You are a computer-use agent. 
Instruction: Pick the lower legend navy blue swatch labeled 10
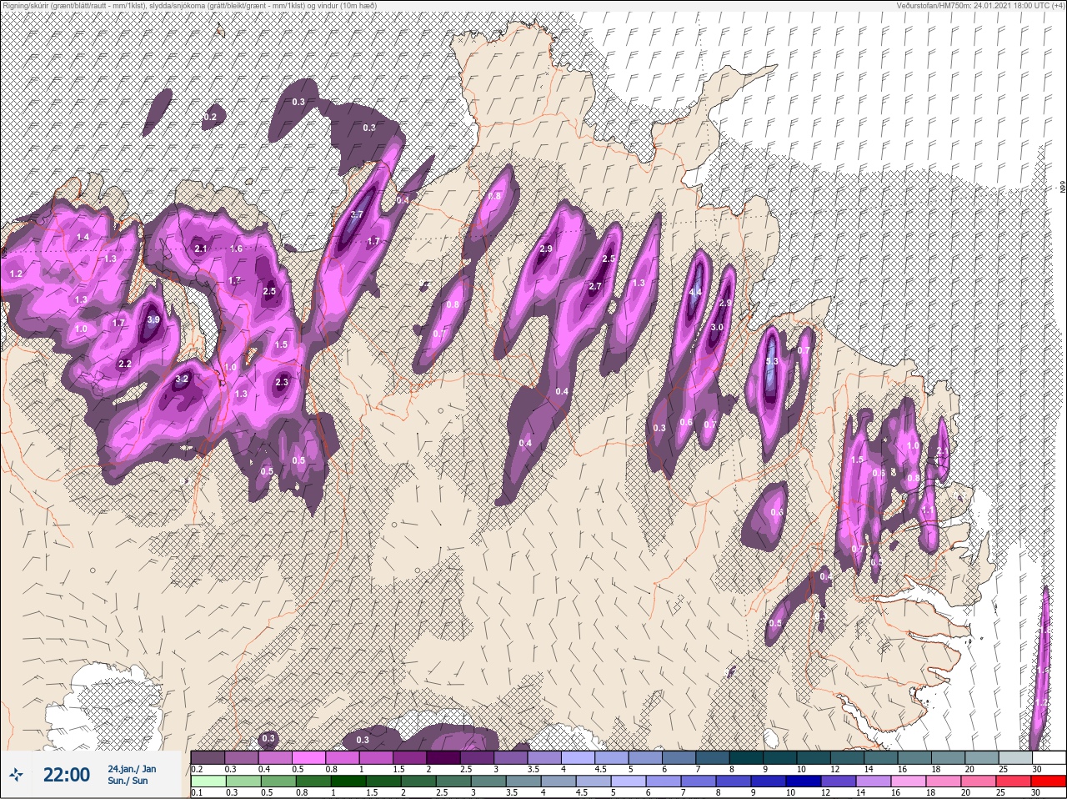point(804,781)
